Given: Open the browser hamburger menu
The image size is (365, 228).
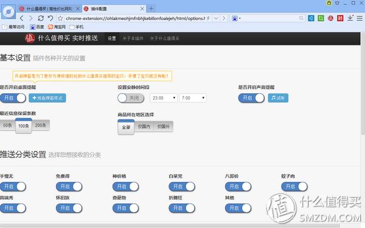Looking at the screenshot, I should click(x=360, y=18).
